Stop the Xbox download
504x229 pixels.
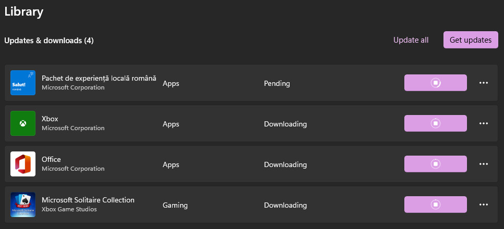(435, 123)
